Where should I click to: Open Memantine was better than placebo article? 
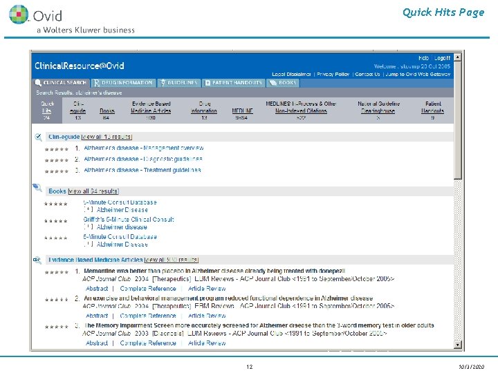tap(214, 271)
